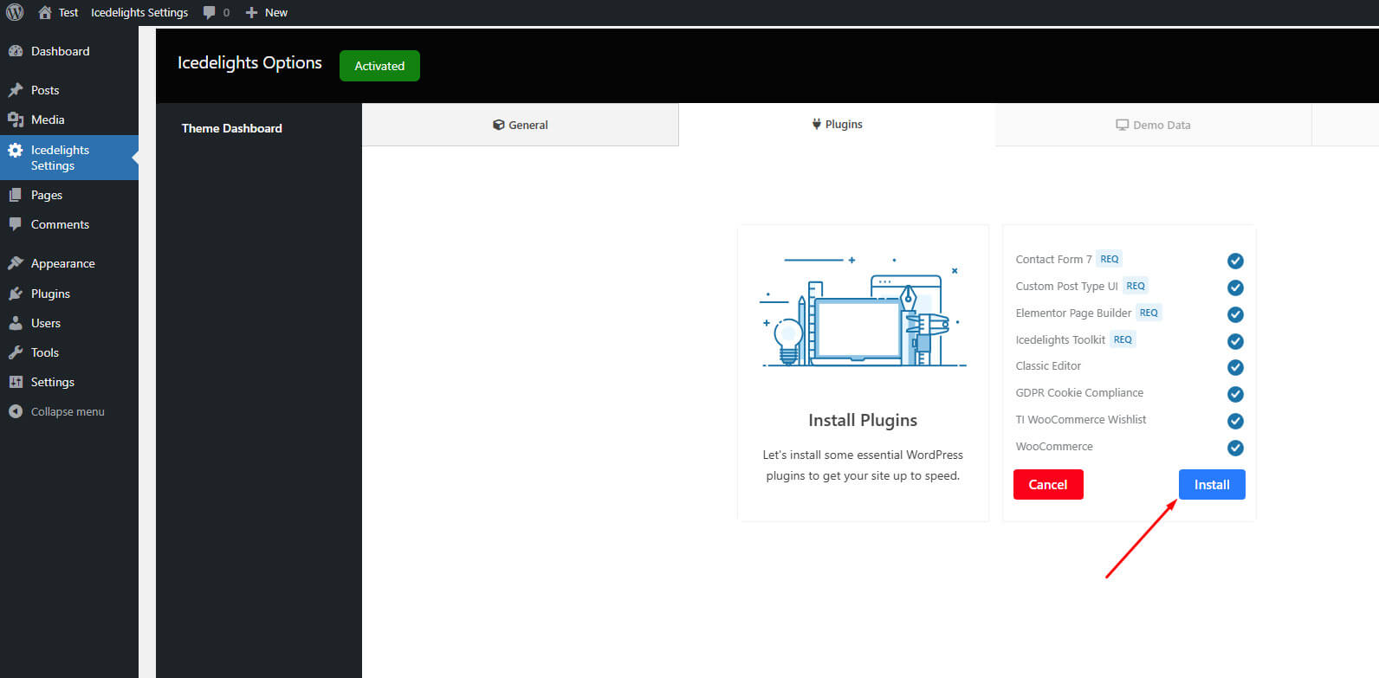Go to the Media menu item

pos(69,119)
